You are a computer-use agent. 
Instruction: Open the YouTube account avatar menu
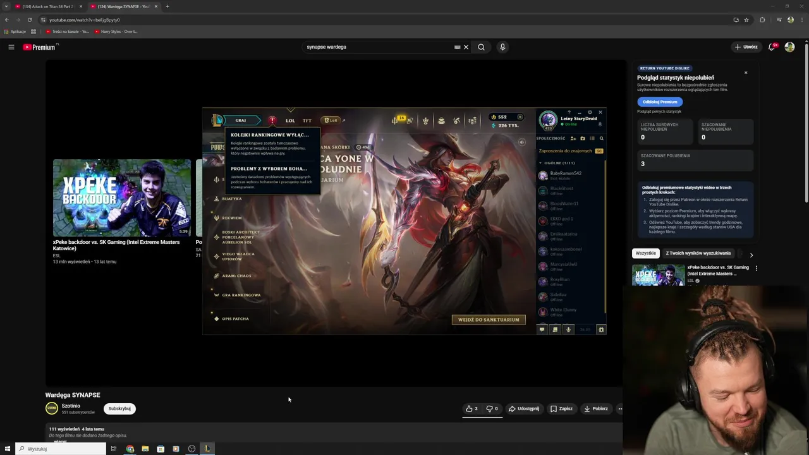789,47
